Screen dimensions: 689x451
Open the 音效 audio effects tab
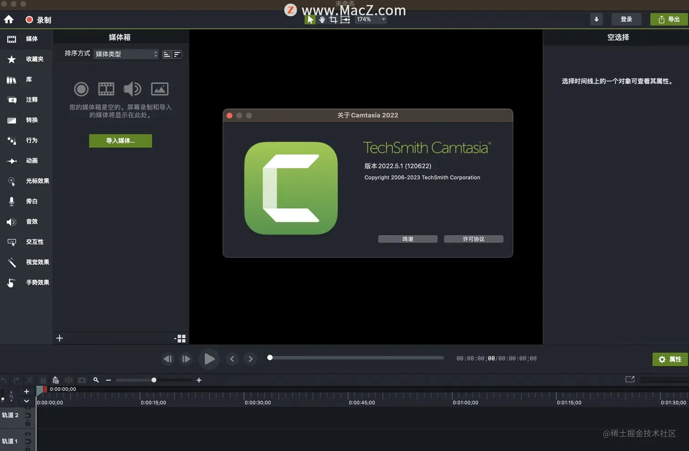point(26,222)
